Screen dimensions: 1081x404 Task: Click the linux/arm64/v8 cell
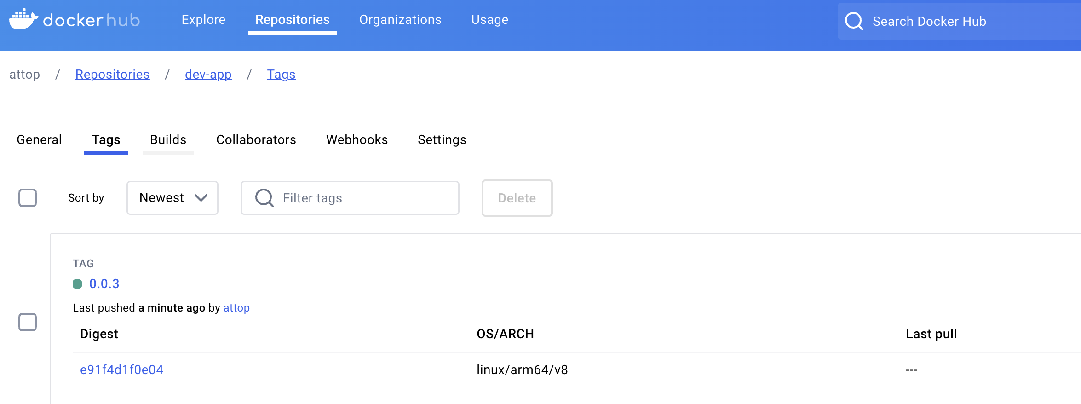coord(522,370)
